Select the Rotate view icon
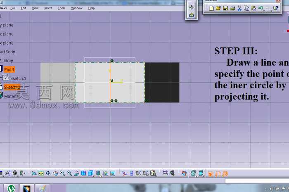Image resolution: width=289 pixels, height=192 pixels. coord(55,173)
